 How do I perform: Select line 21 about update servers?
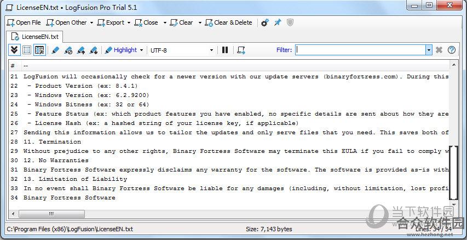point(229,77)
